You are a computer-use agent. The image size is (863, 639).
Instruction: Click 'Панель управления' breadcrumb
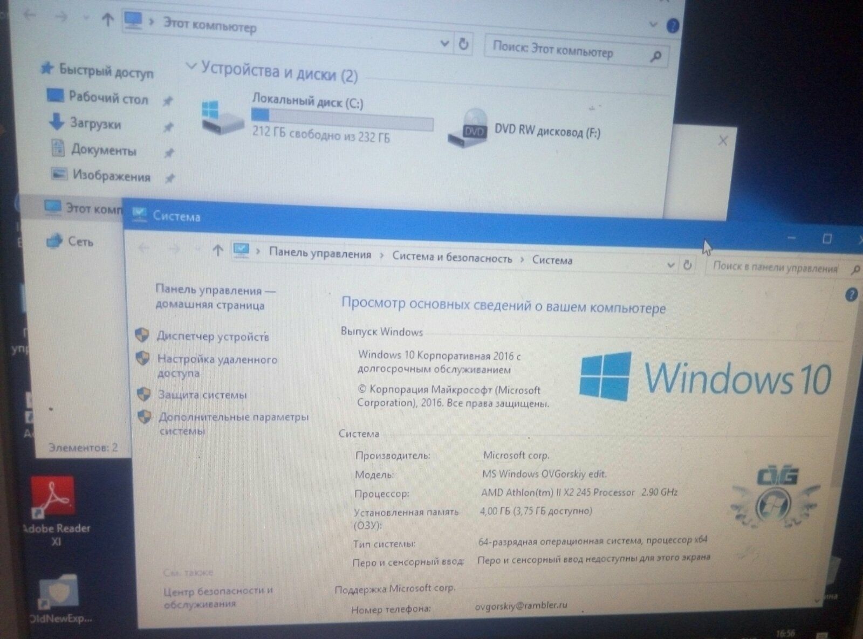(320, 253)
